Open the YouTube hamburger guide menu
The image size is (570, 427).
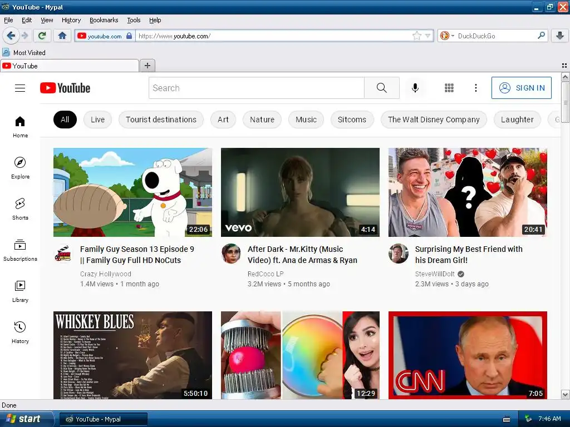(20, 88)
